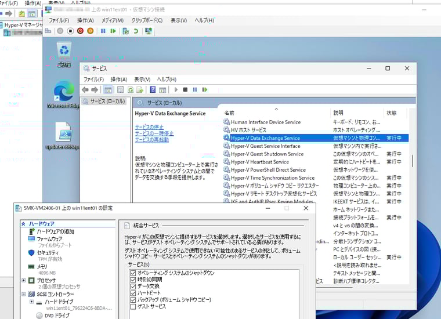Open 表示(V) menu in Services window

(142, 79)
